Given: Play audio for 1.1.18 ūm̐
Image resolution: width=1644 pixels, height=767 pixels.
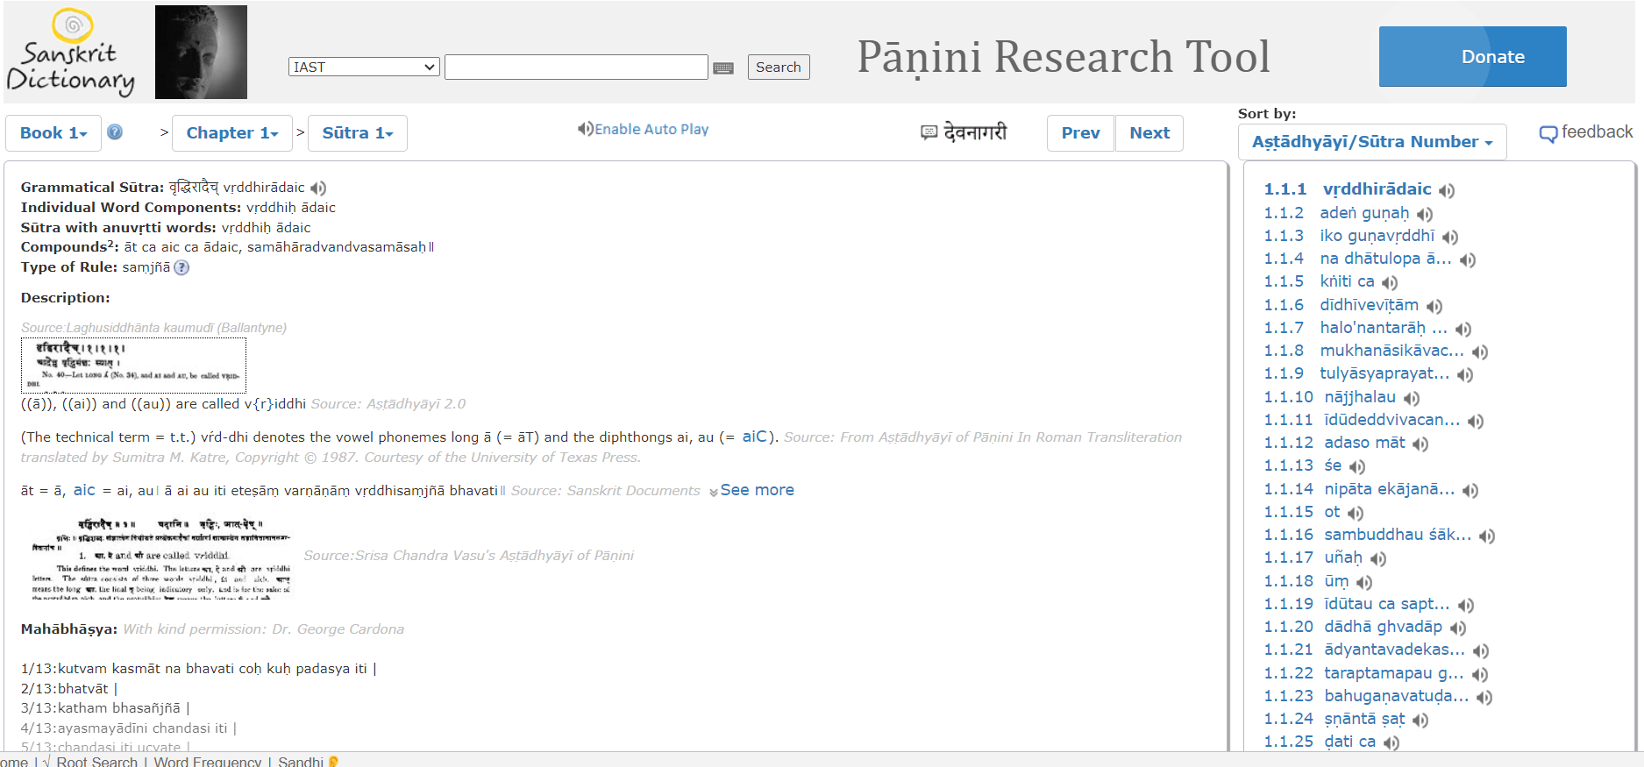Looking at the screenshot, I should click(x=1364, y=582).
